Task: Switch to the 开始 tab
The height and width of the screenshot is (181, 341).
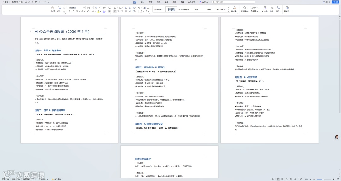Action: click(135, 2)
